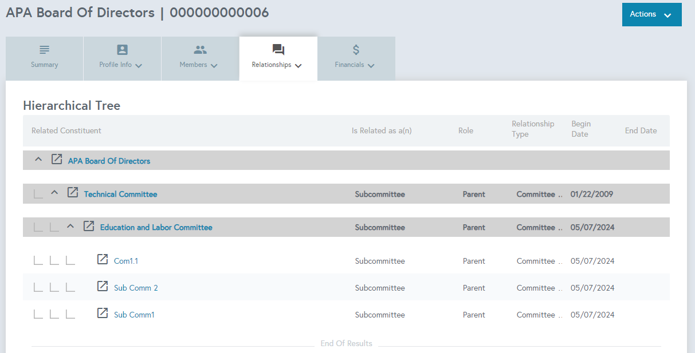Click the Is Related as a(n) column header
The width and height of the screenshot is (695, 353).
point(382,131)
